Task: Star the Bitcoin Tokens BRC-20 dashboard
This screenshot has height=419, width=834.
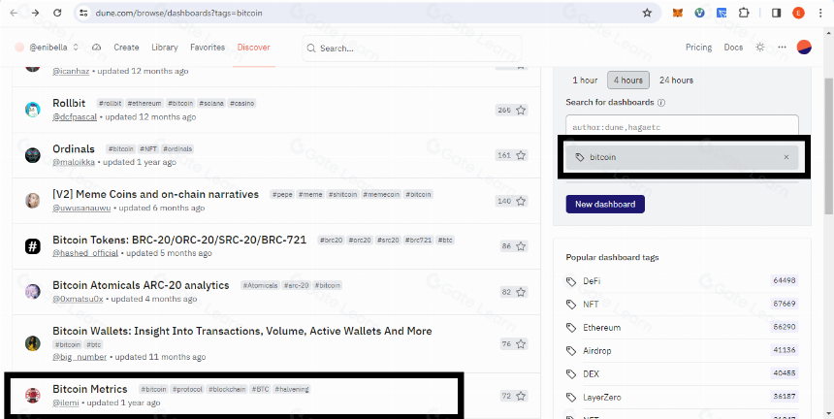Action: [521, 246]
